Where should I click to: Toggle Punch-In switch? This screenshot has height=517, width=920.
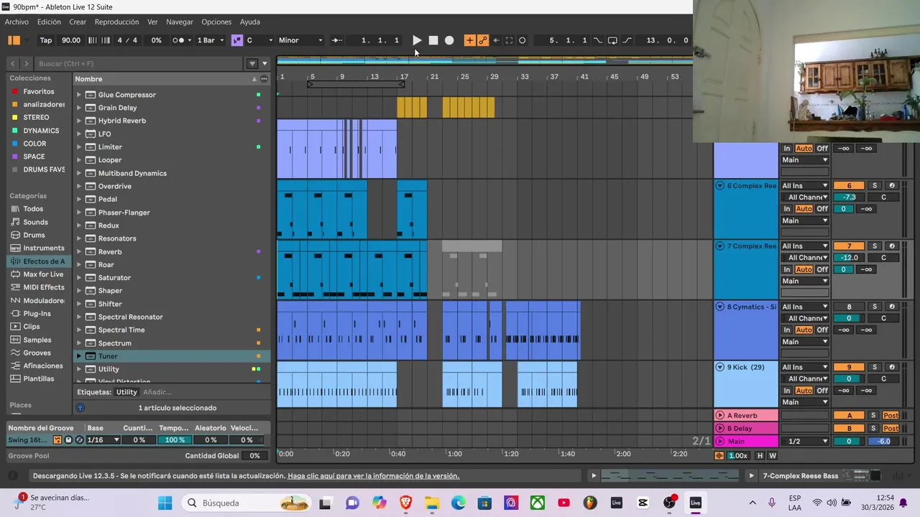[598, 40]
